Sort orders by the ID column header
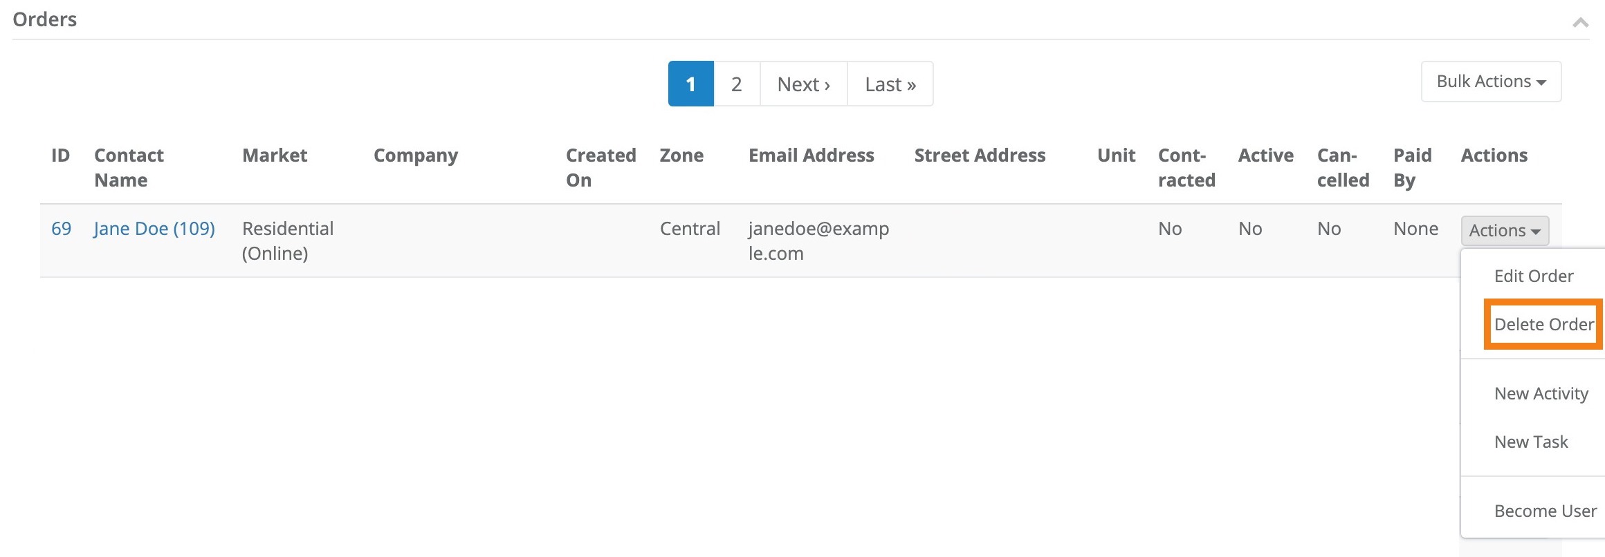This screenshot has width=1605, height=557. click(61, 155)
